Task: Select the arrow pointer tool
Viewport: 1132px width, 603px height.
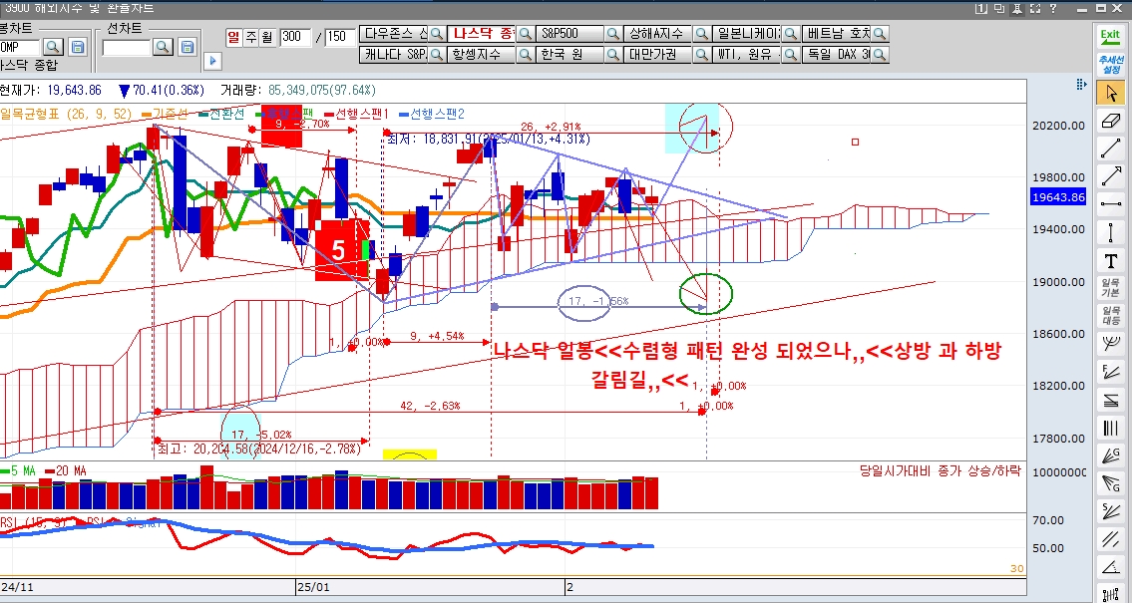Action: [x=1110, y=93]
